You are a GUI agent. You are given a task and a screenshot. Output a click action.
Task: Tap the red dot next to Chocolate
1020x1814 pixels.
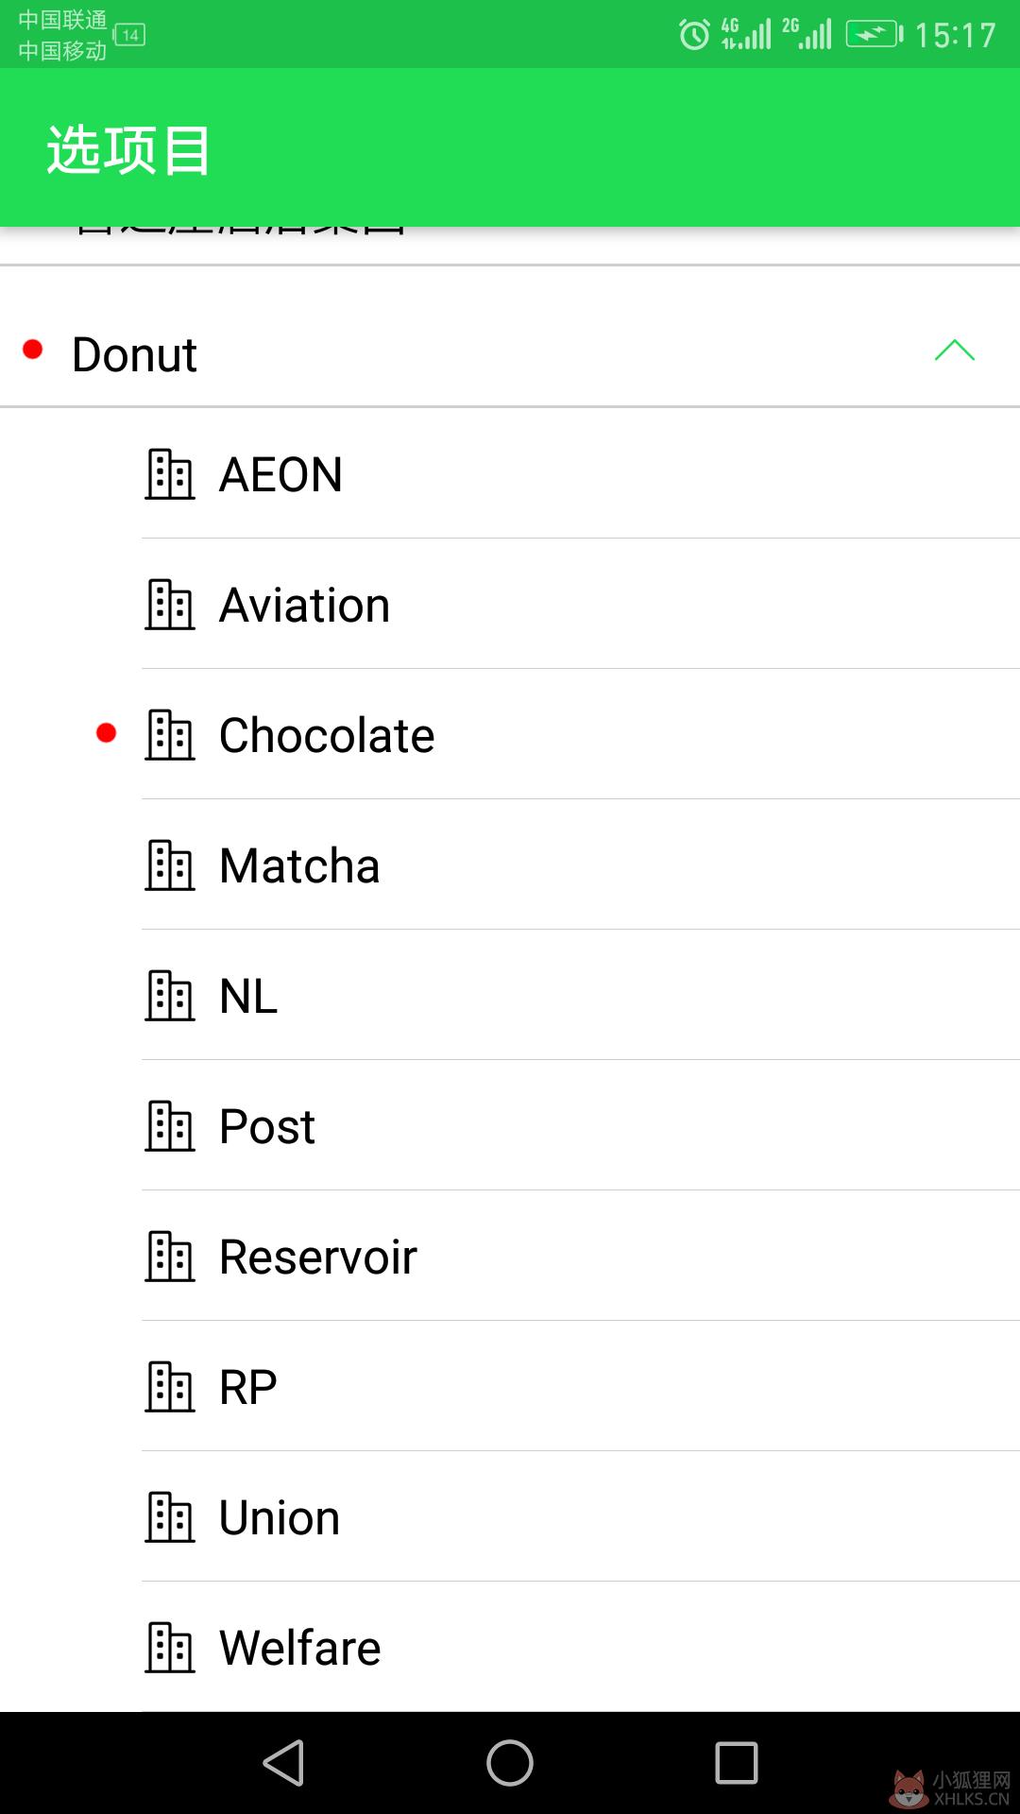[x=107, y=733]
